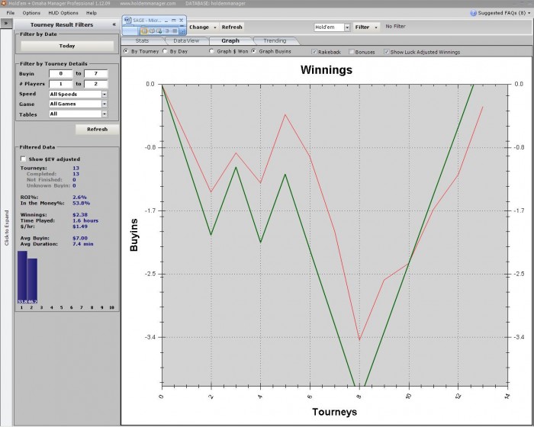Image resolution: width=534 pixels, height=427 pixels.
Task: Collapse the Tourney Result Filters panel
Action: [x=114, y=24]
